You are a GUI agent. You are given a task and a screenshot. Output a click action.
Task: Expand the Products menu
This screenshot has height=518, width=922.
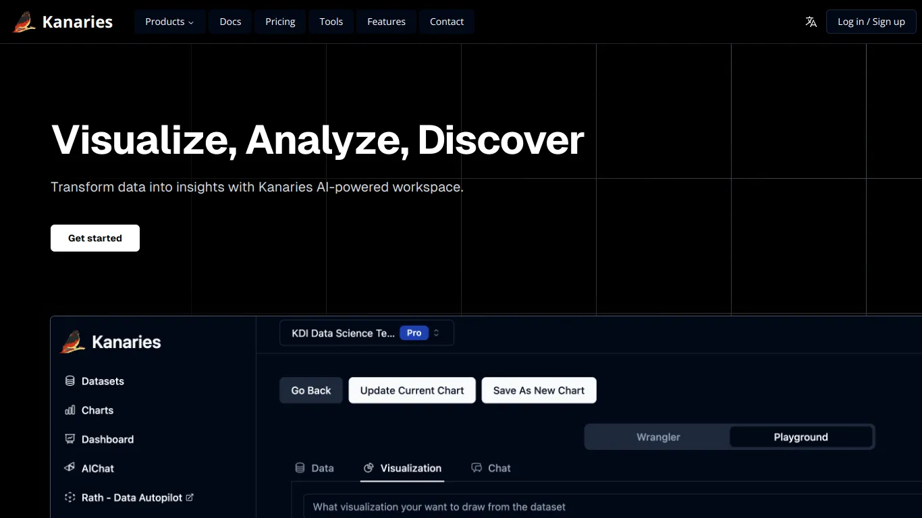169,22
